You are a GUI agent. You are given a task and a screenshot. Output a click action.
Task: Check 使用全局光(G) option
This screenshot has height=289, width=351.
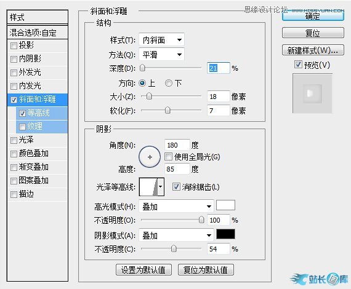[x=168, y=156]
